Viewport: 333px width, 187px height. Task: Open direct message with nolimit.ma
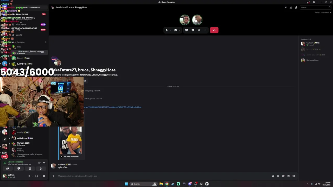(x=29, y=138)
